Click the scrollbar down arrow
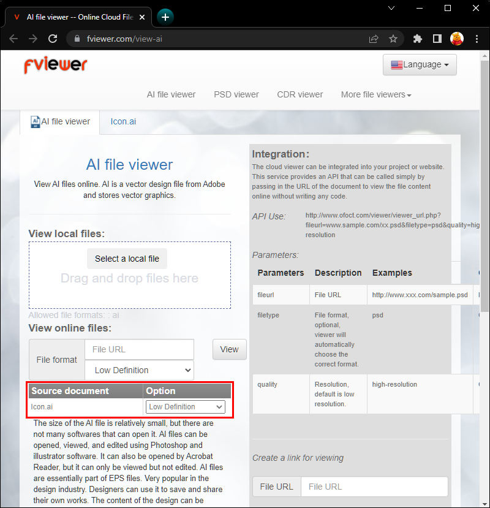Image resolution: width=490 pixels, height=508 pixels. [484, 504]
